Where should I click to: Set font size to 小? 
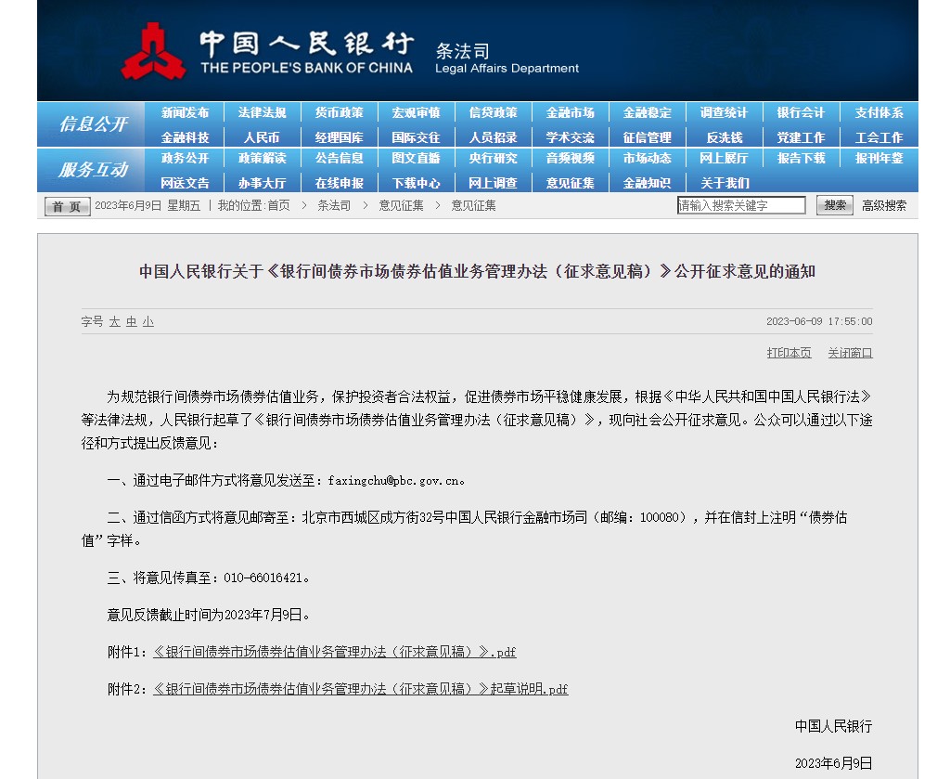[148, 322]
